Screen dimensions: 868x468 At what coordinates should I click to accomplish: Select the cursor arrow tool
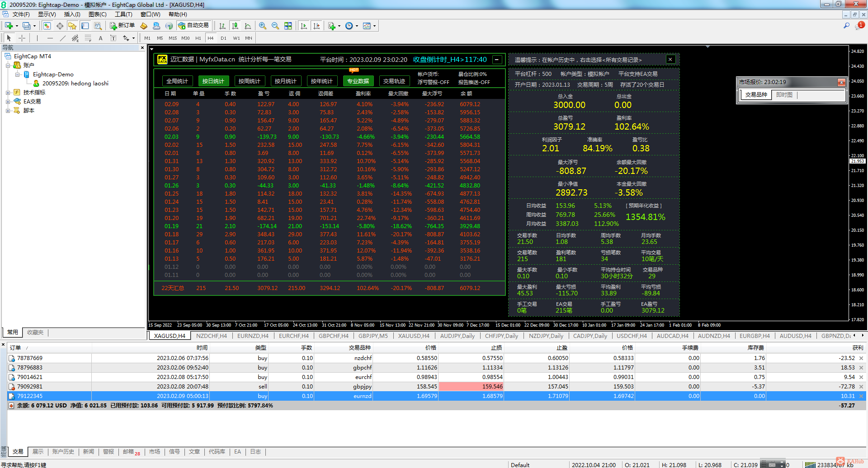coord(9,38)
